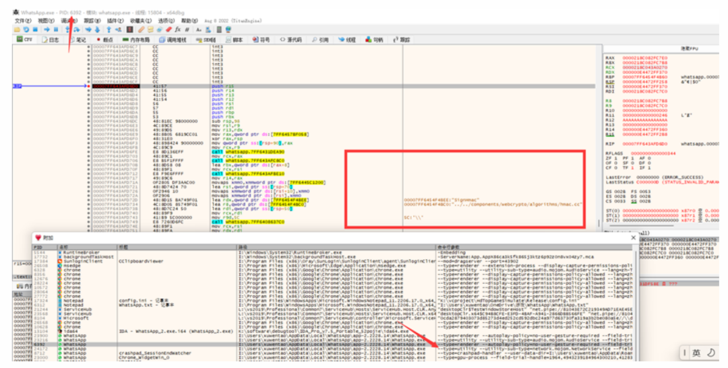Click the x64dbg bug icon in title bar
The width and height of the screenshot is (728, 368).
pyautogui.click(x=16, y=13)
